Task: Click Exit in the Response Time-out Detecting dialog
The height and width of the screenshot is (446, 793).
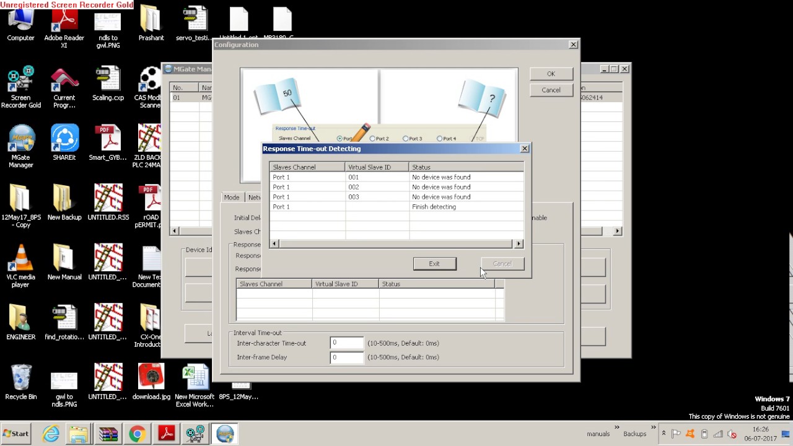Action: [x=434, y=264]
